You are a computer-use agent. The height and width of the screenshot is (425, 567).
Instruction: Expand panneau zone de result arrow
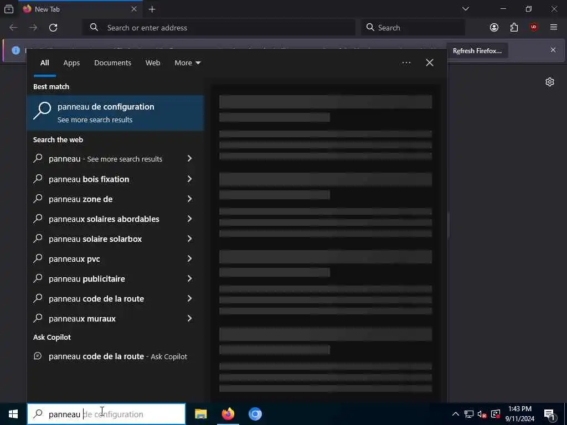coord(189,199)
